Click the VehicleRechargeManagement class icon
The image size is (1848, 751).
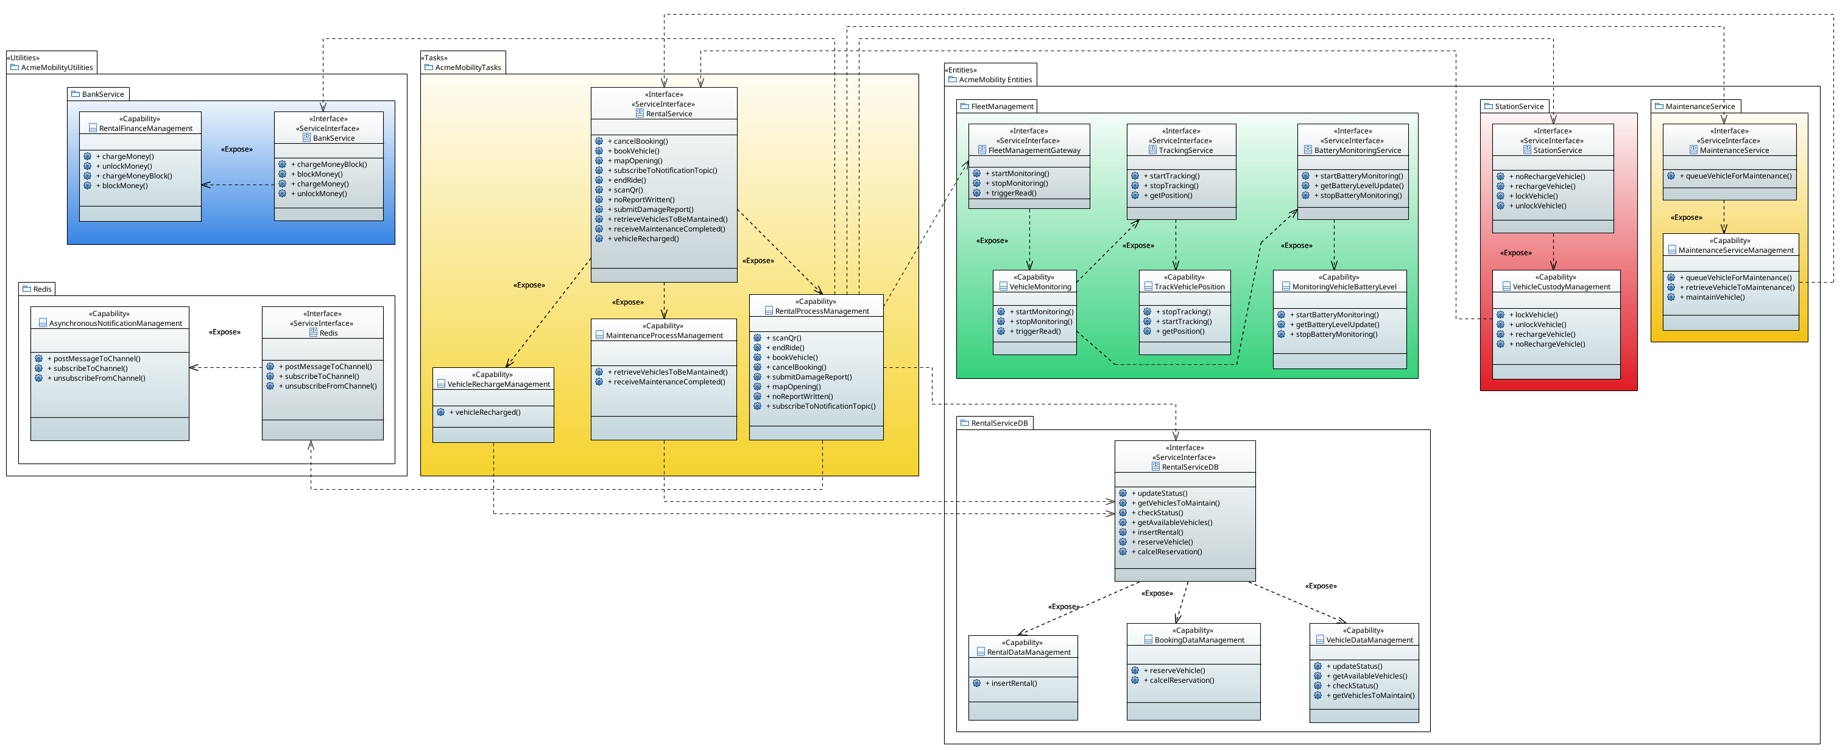441,384
